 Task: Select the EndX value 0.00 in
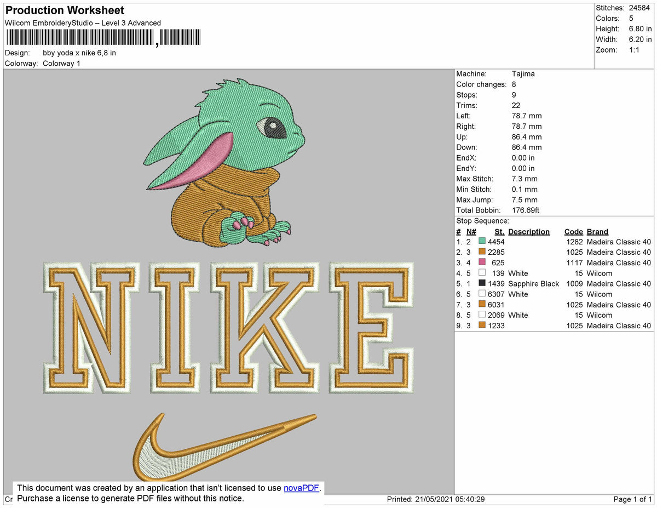(523, 158)
